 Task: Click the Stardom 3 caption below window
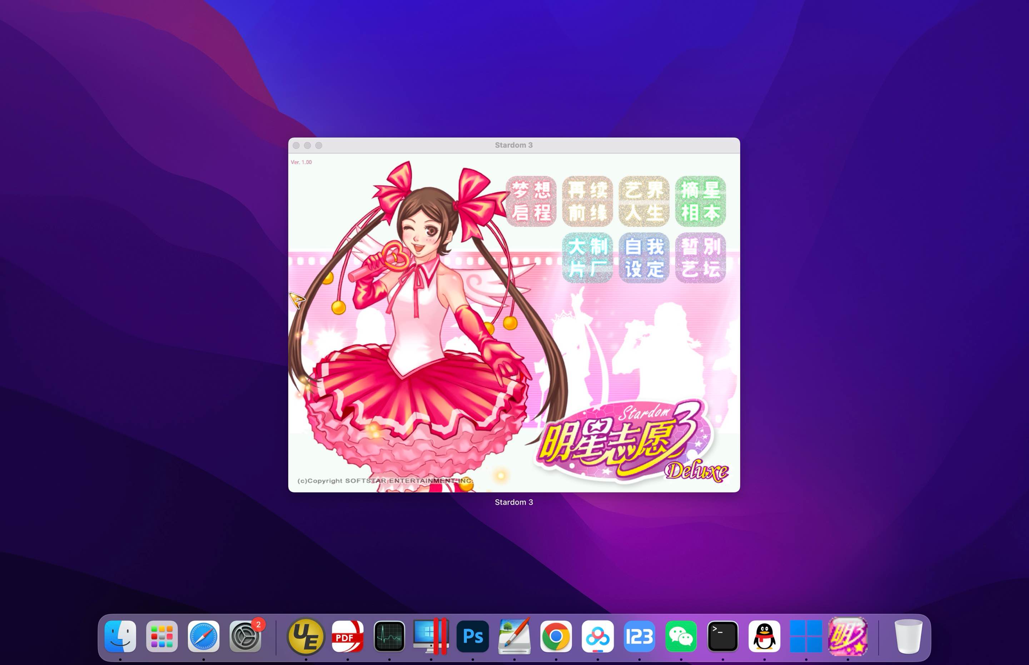[x=514, y=502]
